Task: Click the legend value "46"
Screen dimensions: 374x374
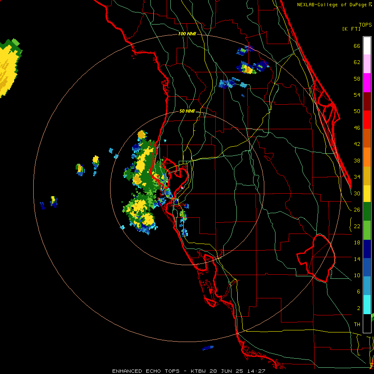Action: pyautogui.click(x=357, y=128)
